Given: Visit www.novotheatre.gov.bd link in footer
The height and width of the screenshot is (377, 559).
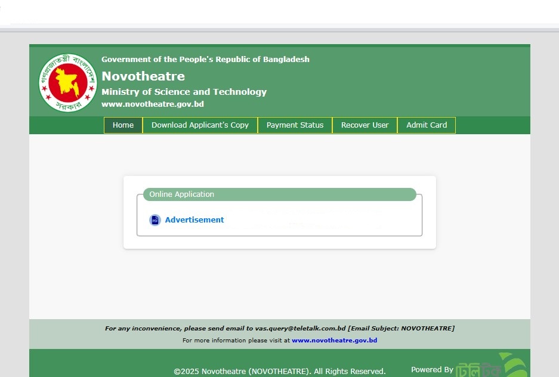Looking at the screenshot, I should pyautogui.click(x=334, y=341).
